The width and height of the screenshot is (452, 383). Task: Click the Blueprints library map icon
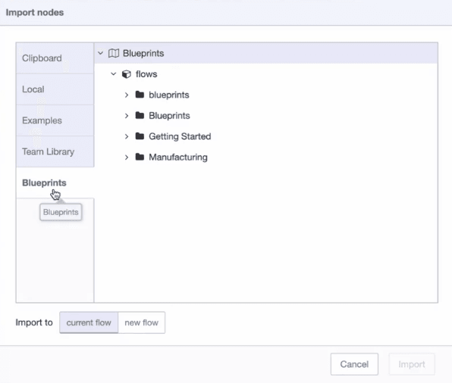[114, 53]
